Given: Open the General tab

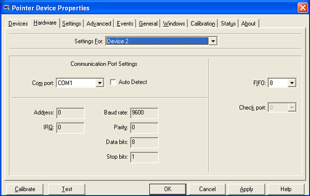Looking at the screenshot, I should [x=148, y=23].
